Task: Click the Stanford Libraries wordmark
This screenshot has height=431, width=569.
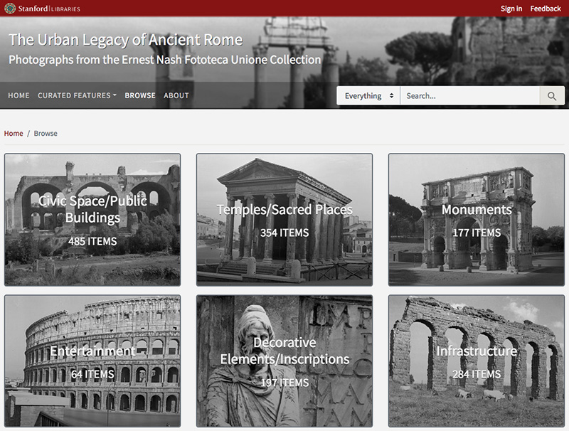Action: point(49,9)
